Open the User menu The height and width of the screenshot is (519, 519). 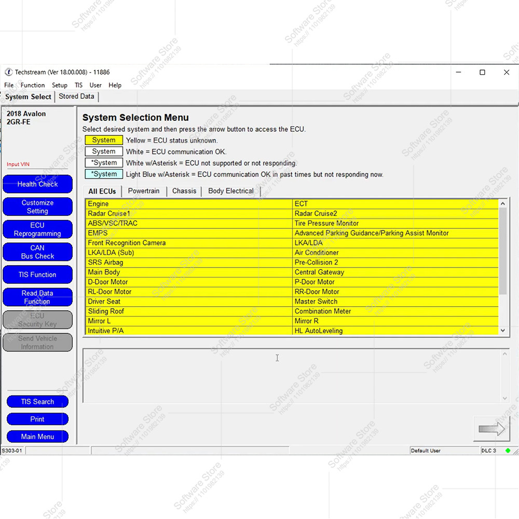pos(95,85)
